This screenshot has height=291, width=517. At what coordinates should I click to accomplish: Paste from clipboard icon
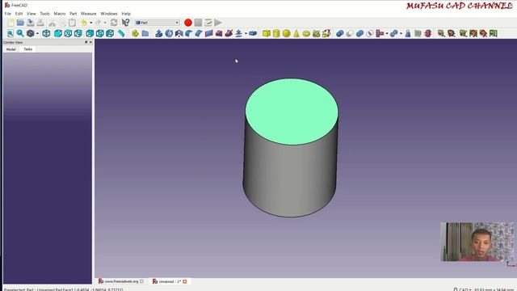72,23
